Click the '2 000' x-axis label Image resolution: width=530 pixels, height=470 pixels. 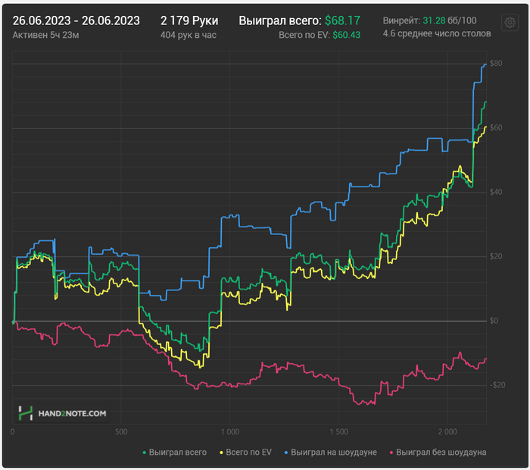(x=447, y=432)
